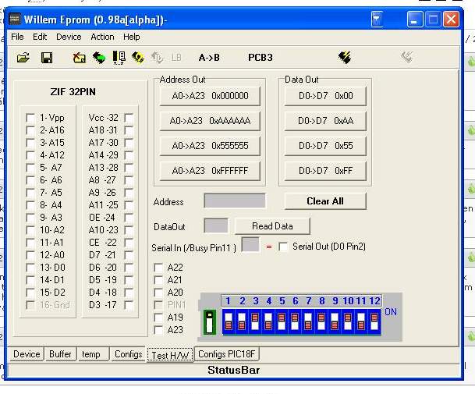Click the erase chip icon with red X
This screenshot has height=394, width=475.
[x=79, y=58]
